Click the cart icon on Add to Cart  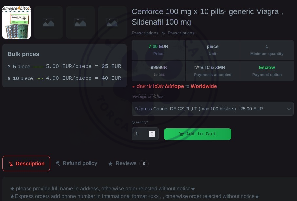click(x=181, y=134)
